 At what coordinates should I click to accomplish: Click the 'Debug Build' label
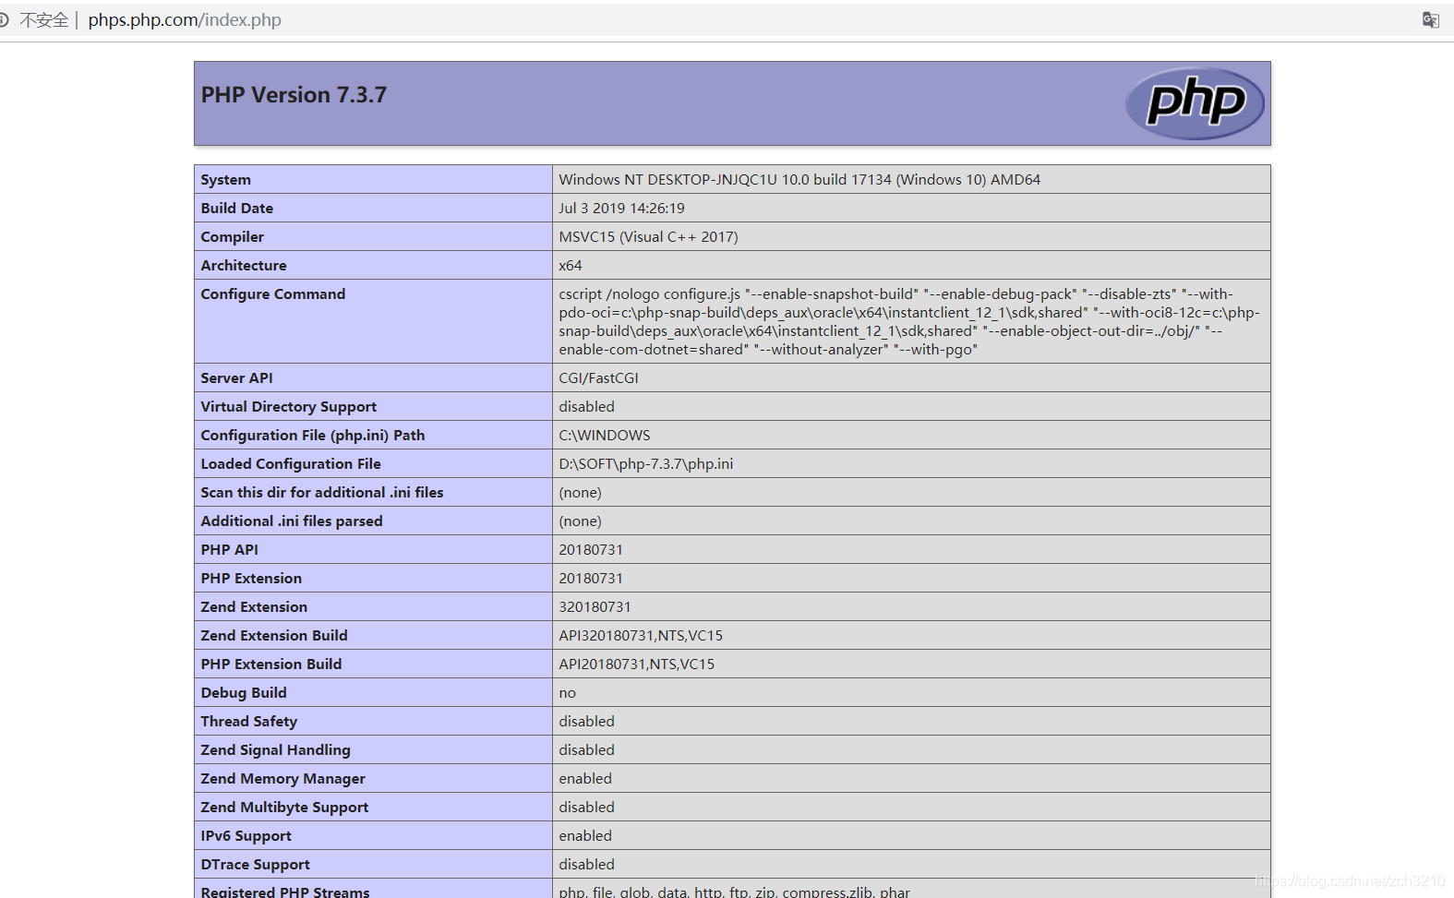coord(244,692)
